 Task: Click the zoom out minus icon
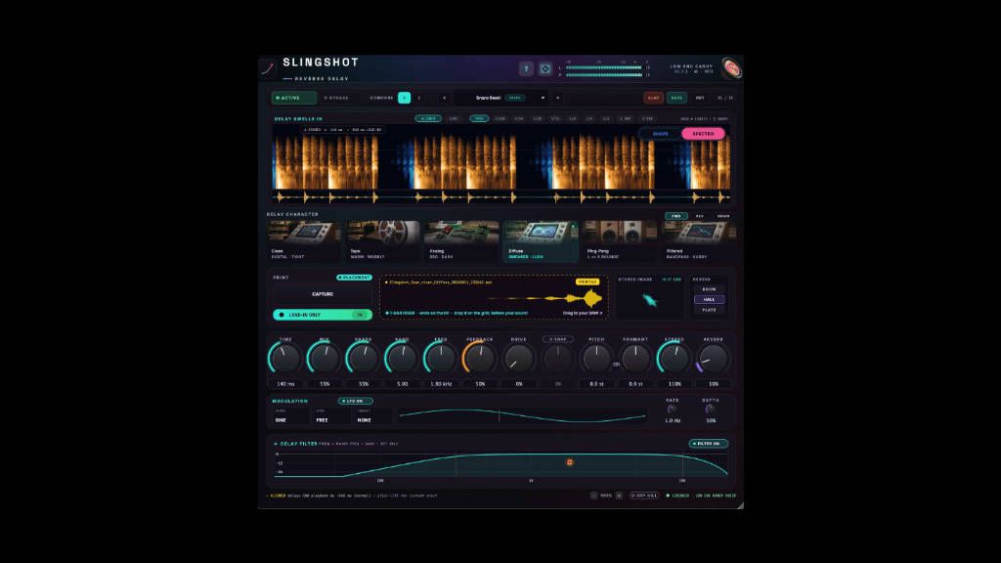pos(593,496)
